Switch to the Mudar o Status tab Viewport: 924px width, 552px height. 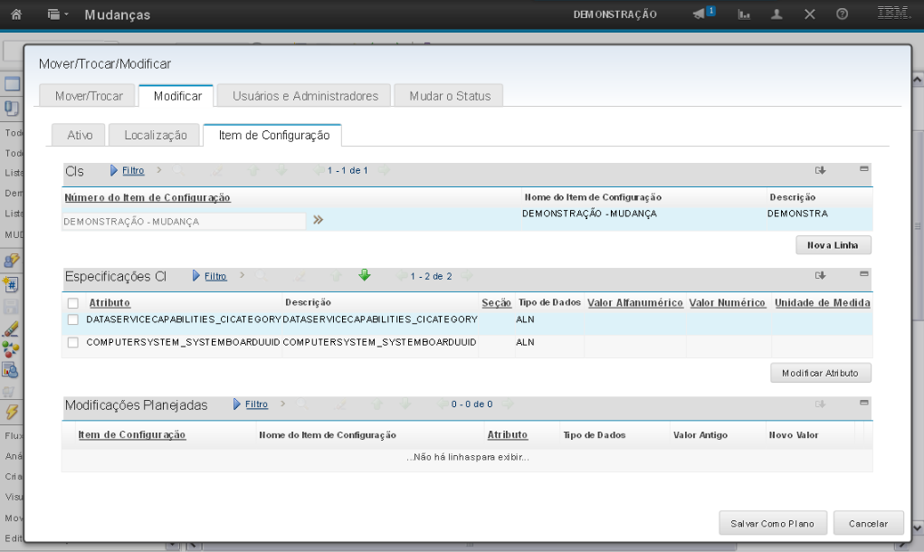point(449,96)
